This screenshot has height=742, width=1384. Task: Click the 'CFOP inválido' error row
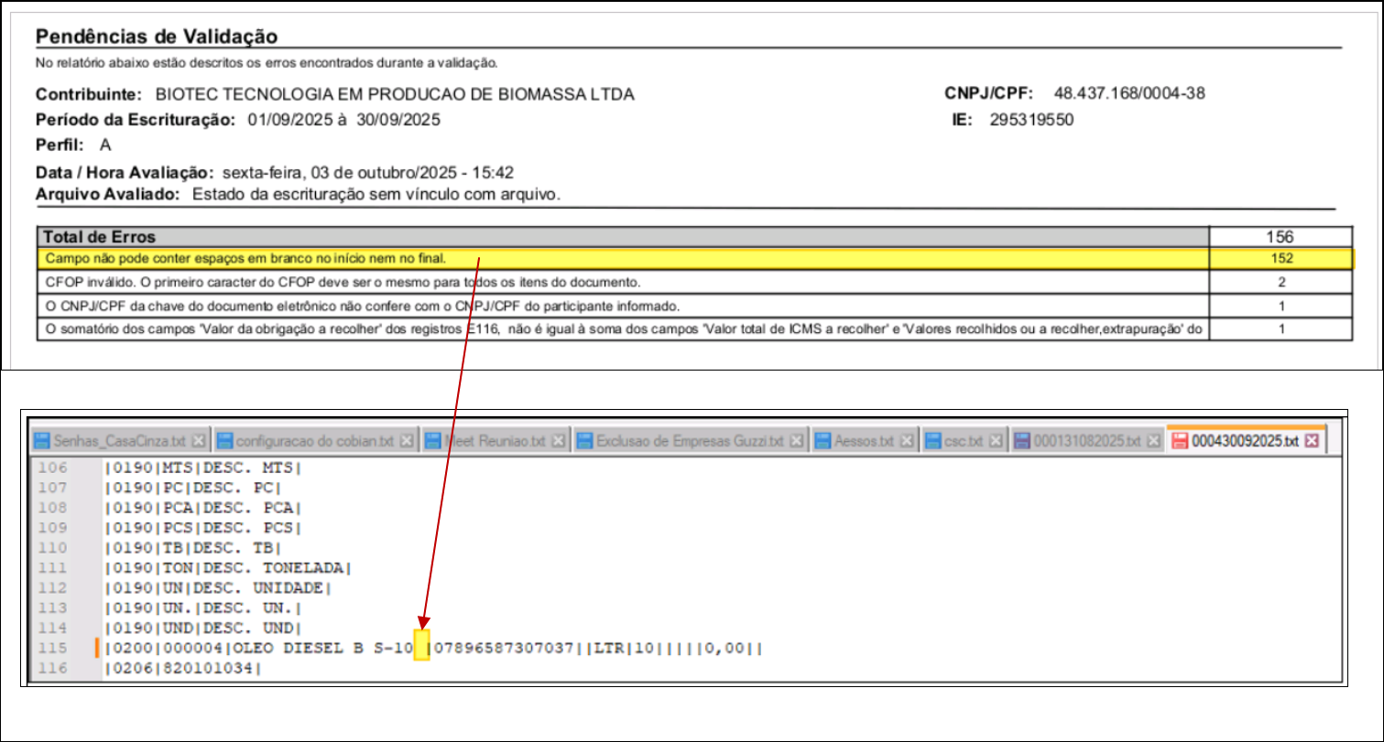[x=623, y=282]
